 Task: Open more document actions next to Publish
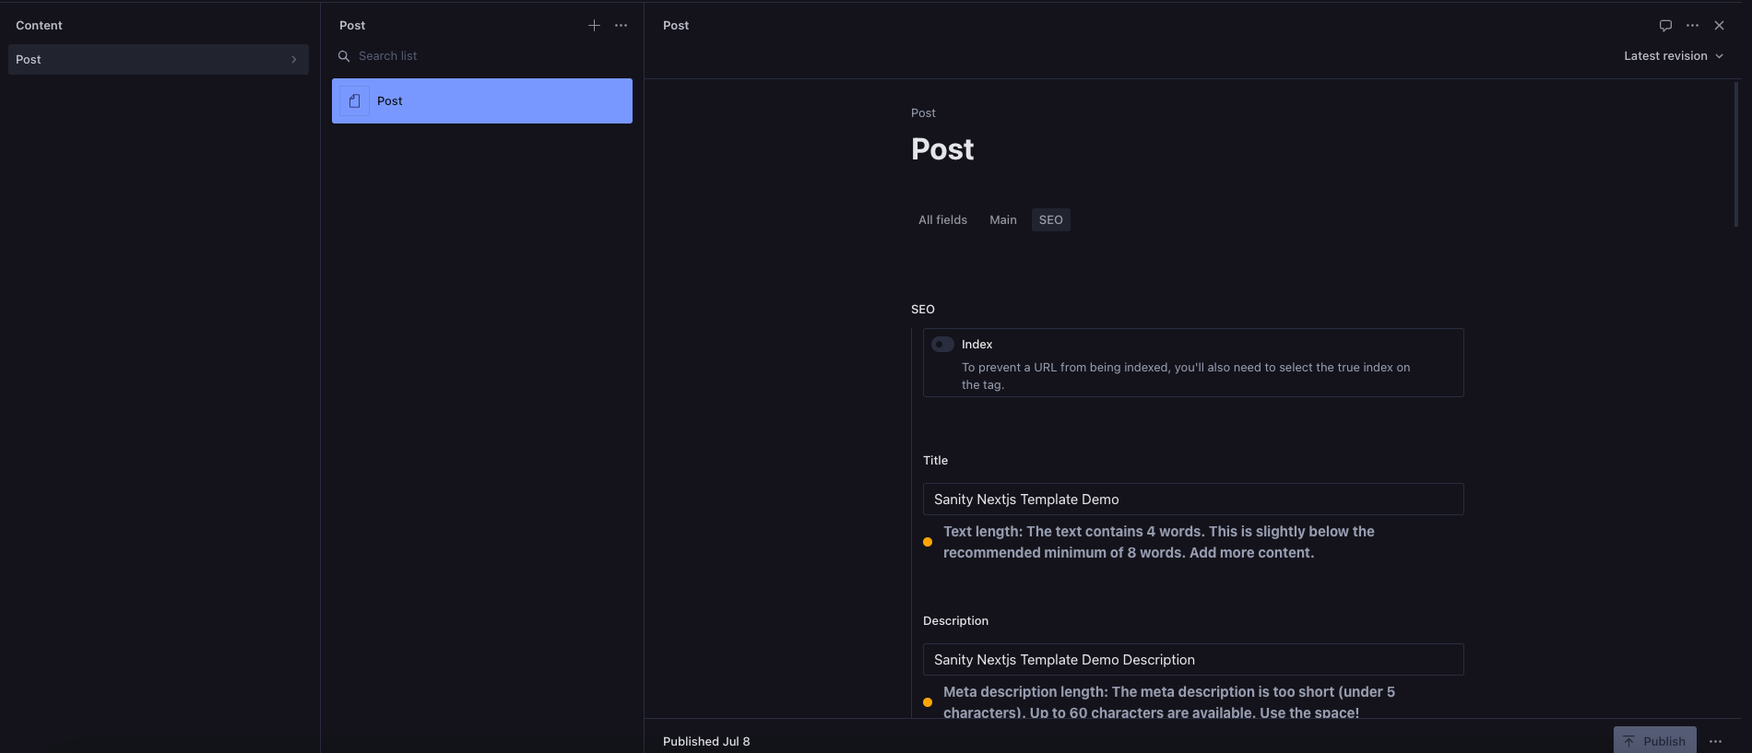pos(1715,741)
